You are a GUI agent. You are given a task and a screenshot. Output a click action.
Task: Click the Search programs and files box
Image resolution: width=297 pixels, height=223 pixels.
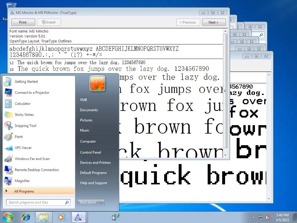click(x=38, y=202)
